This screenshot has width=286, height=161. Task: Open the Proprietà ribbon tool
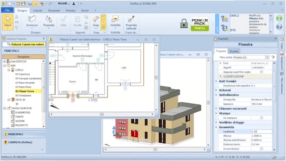click(49, 19)
